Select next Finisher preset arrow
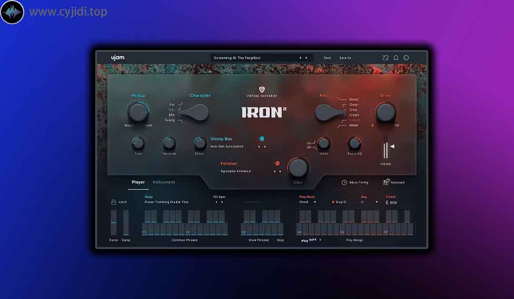514x299 pixels. [280, 171]
